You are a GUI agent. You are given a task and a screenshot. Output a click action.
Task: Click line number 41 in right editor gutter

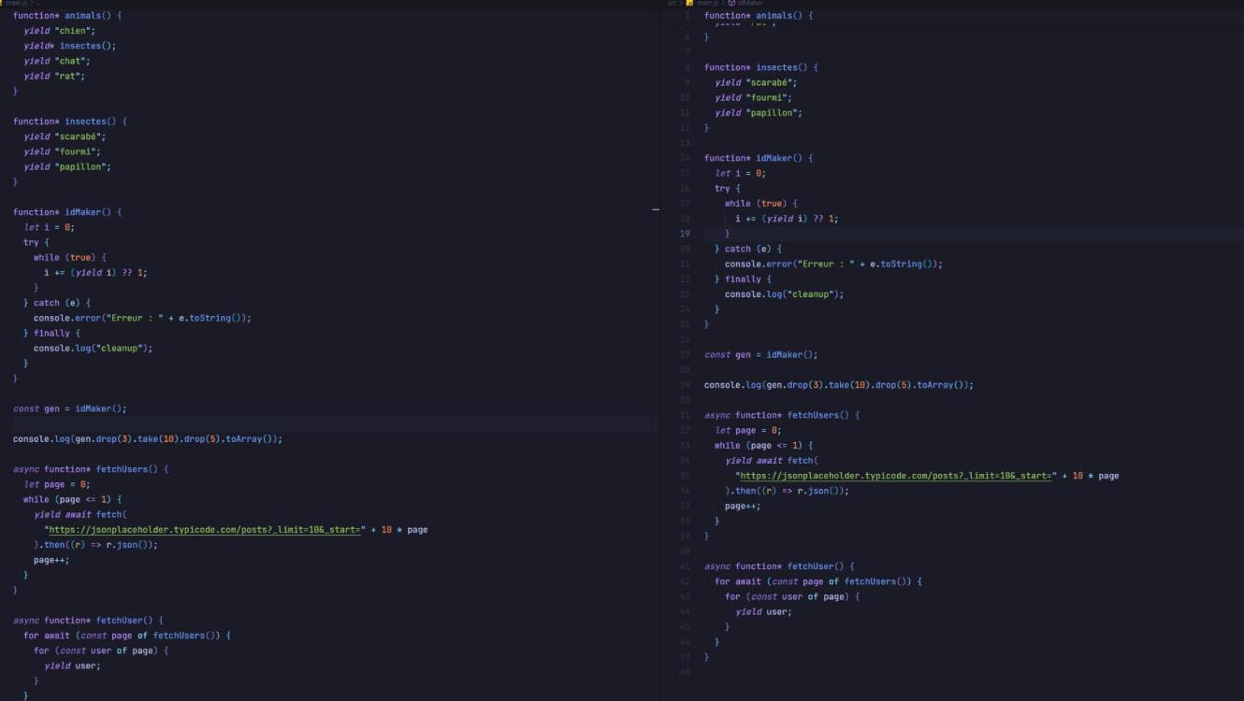[686, 566]
